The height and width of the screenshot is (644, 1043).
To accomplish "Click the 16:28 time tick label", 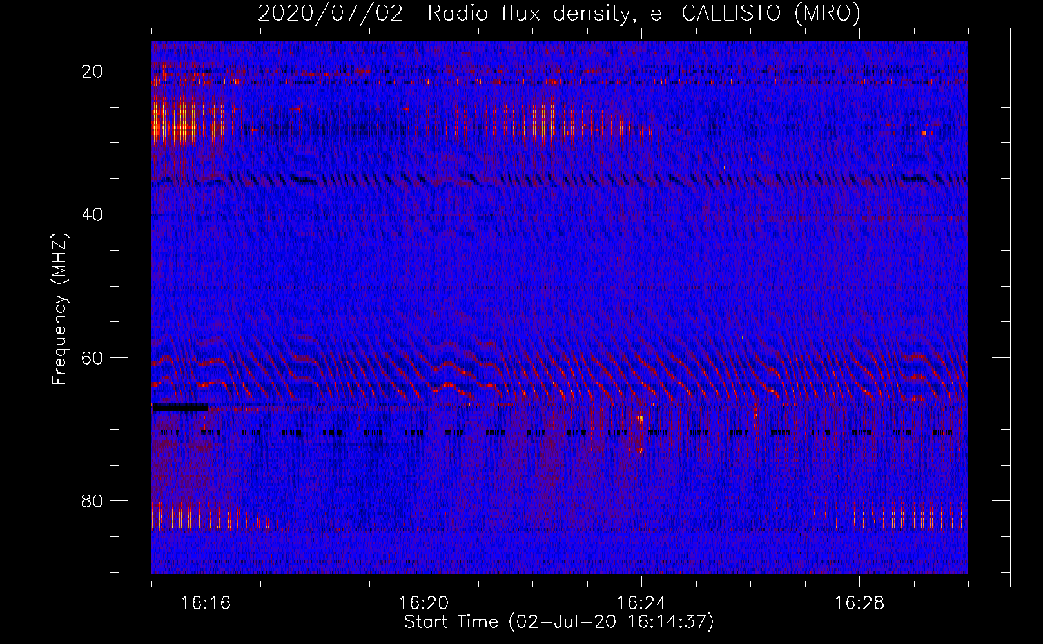I will point(859,603).
